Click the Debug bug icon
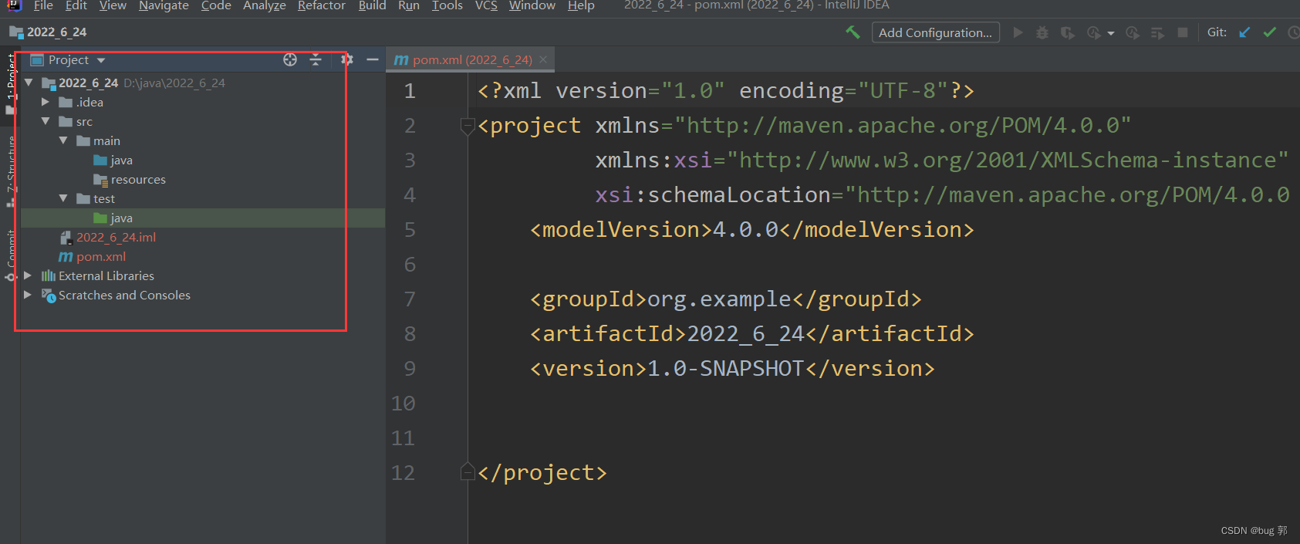 point(1042,32)
